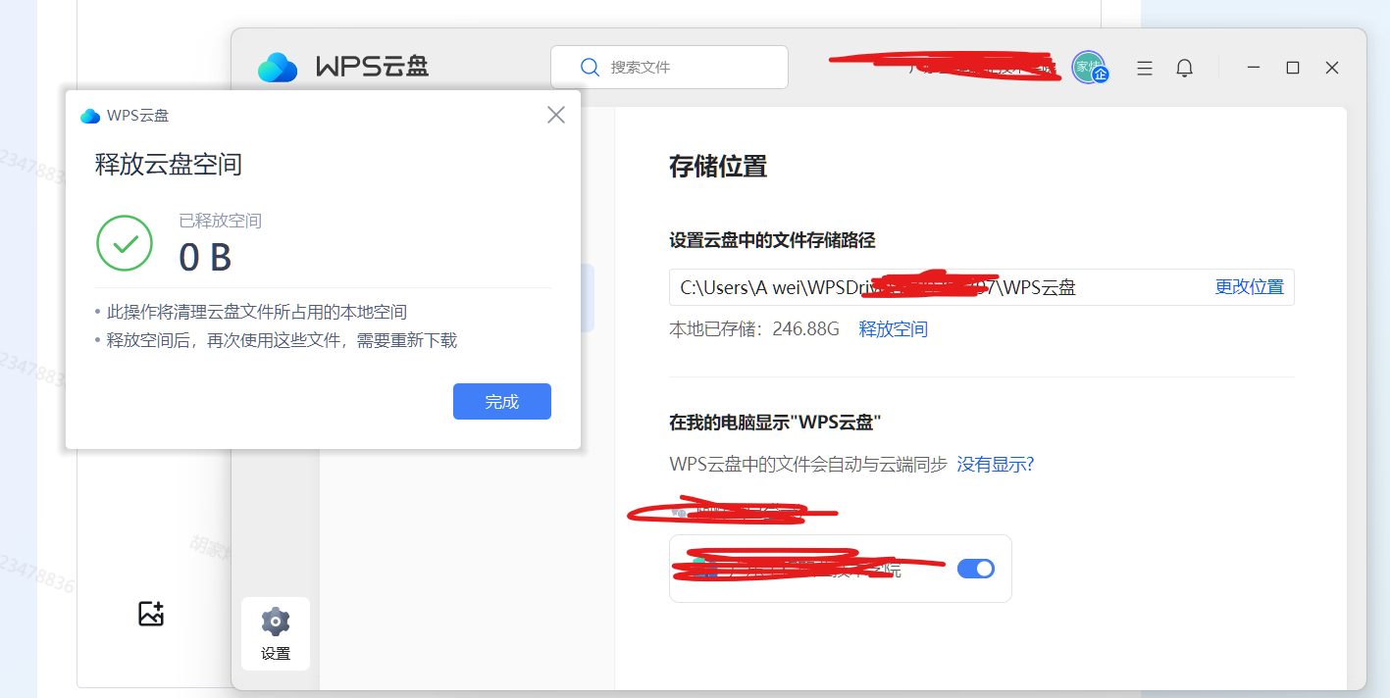The width and height of the screenshot is (1390, 698).
Task: Open the notifications bell
Action: click(x=1185, y=68)
